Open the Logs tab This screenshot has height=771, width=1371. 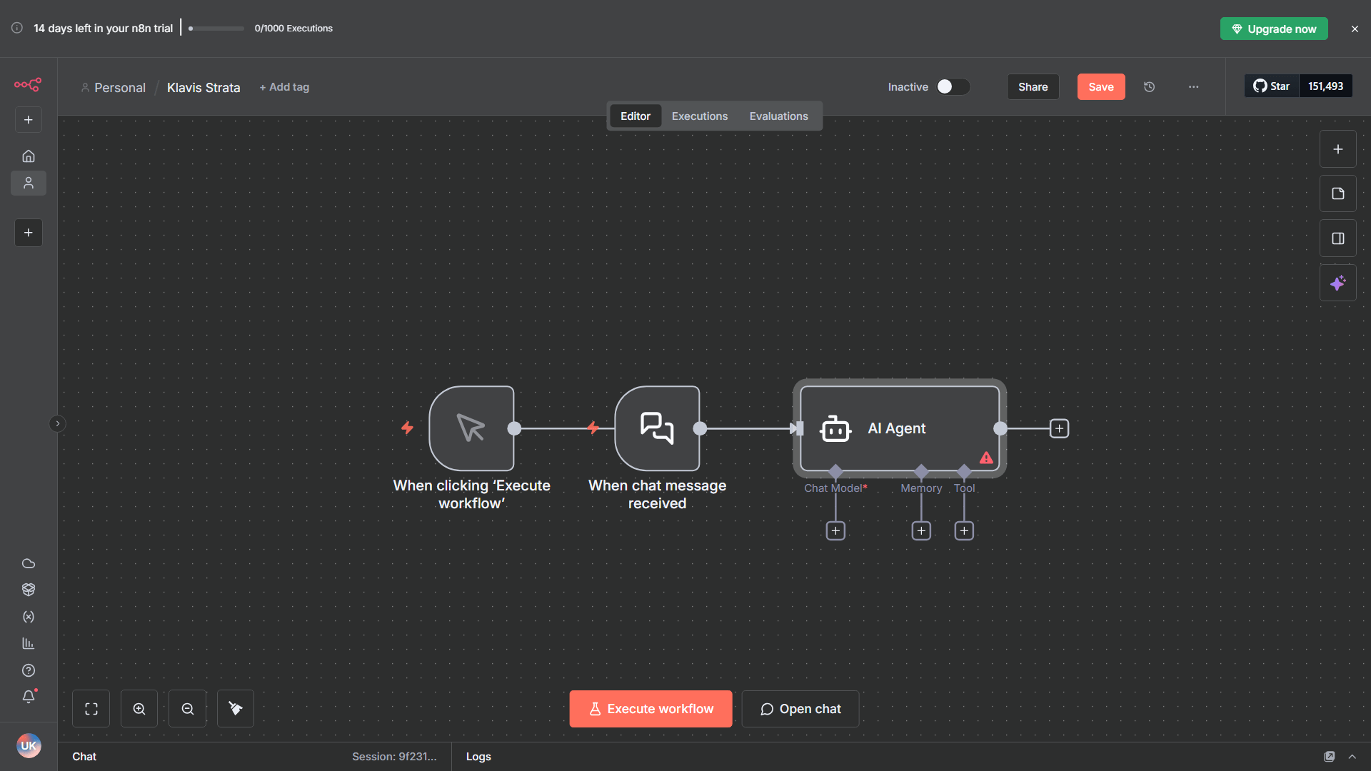tap(478, 756)
